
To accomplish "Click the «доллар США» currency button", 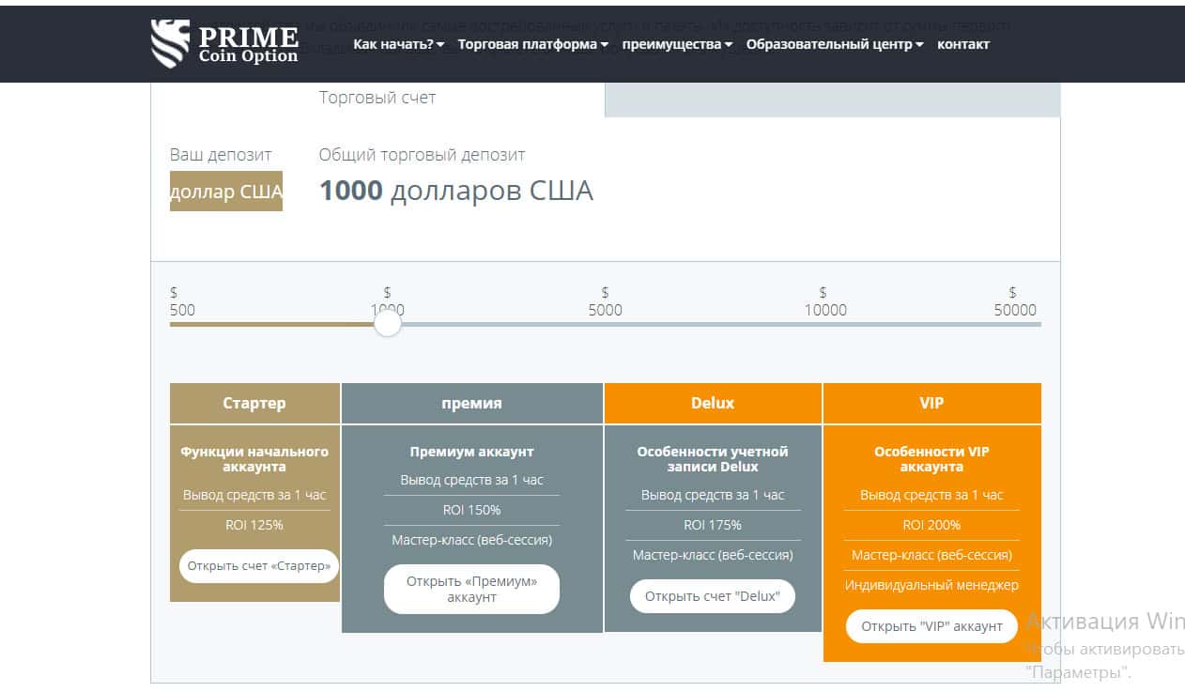I will [x=226, y=192].
